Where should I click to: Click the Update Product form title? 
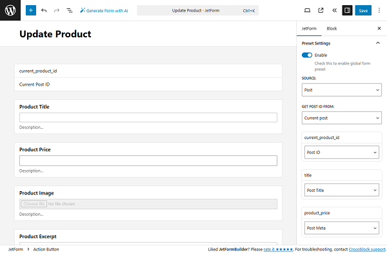pyautogui.click(x=55, y=34)
